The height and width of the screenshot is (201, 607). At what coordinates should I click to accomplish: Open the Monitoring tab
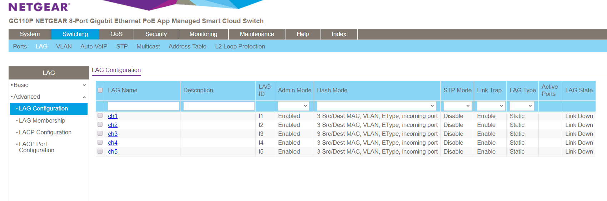[x=203, y=34]
